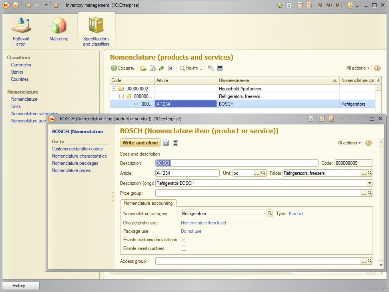Open help in BOSCH item form
The width and height of the screenshot is (389, 292).
[x=369, y=143]
